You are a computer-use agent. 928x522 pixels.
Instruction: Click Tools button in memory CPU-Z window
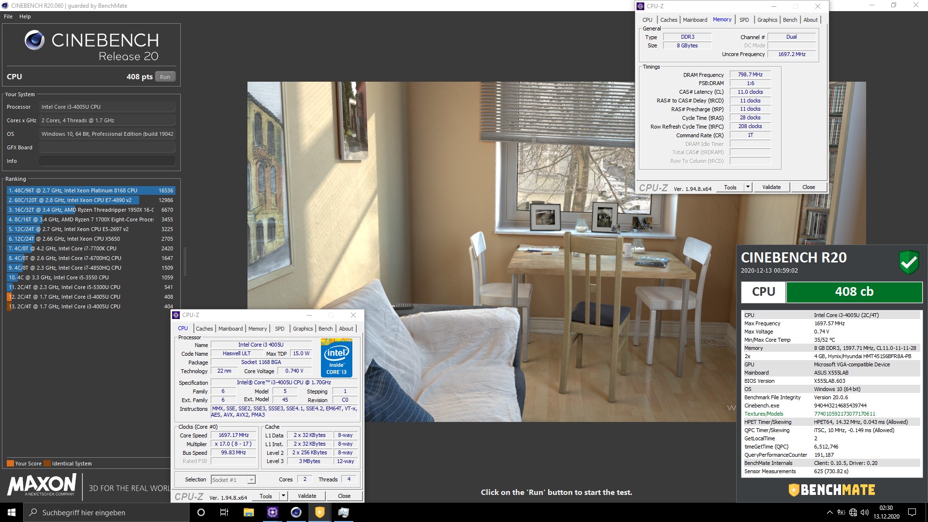point(730,188)
